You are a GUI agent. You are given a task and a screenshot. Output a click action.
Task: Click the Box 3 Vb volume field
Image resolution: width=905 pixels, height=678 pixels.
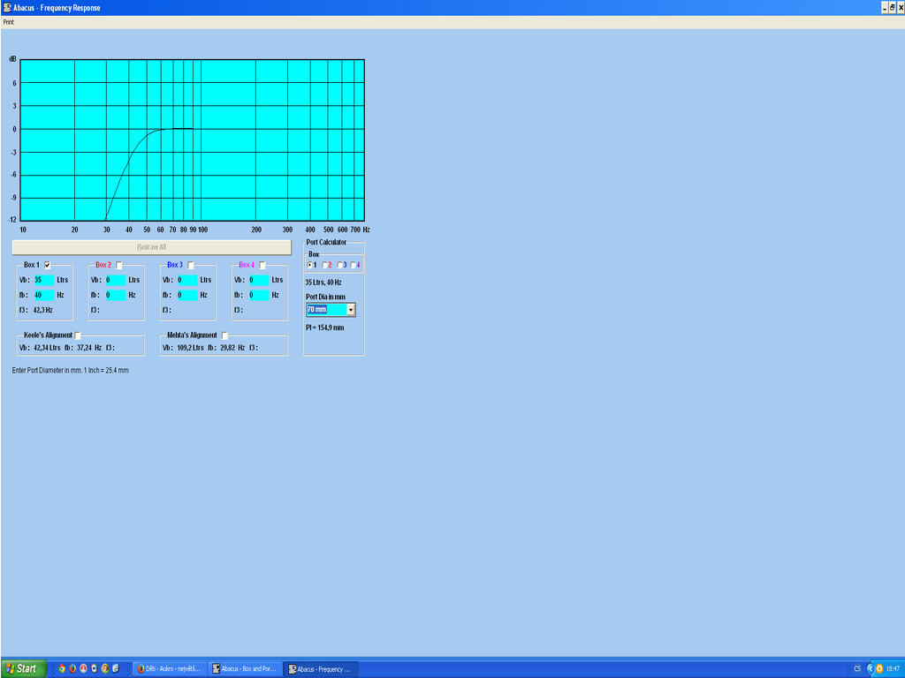pyautogui.click(x=187, y=280)
